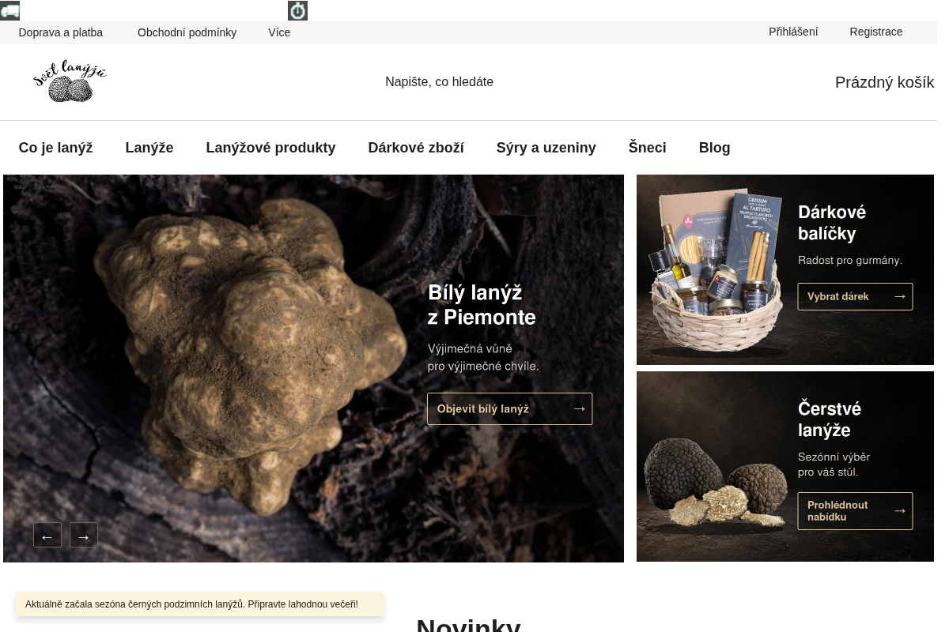Open the Blog section
The height and width of the screenshot is (632, 949).
pos(715,148)
